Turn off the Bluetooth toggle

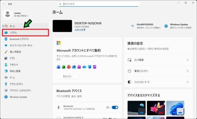[115, 108]
